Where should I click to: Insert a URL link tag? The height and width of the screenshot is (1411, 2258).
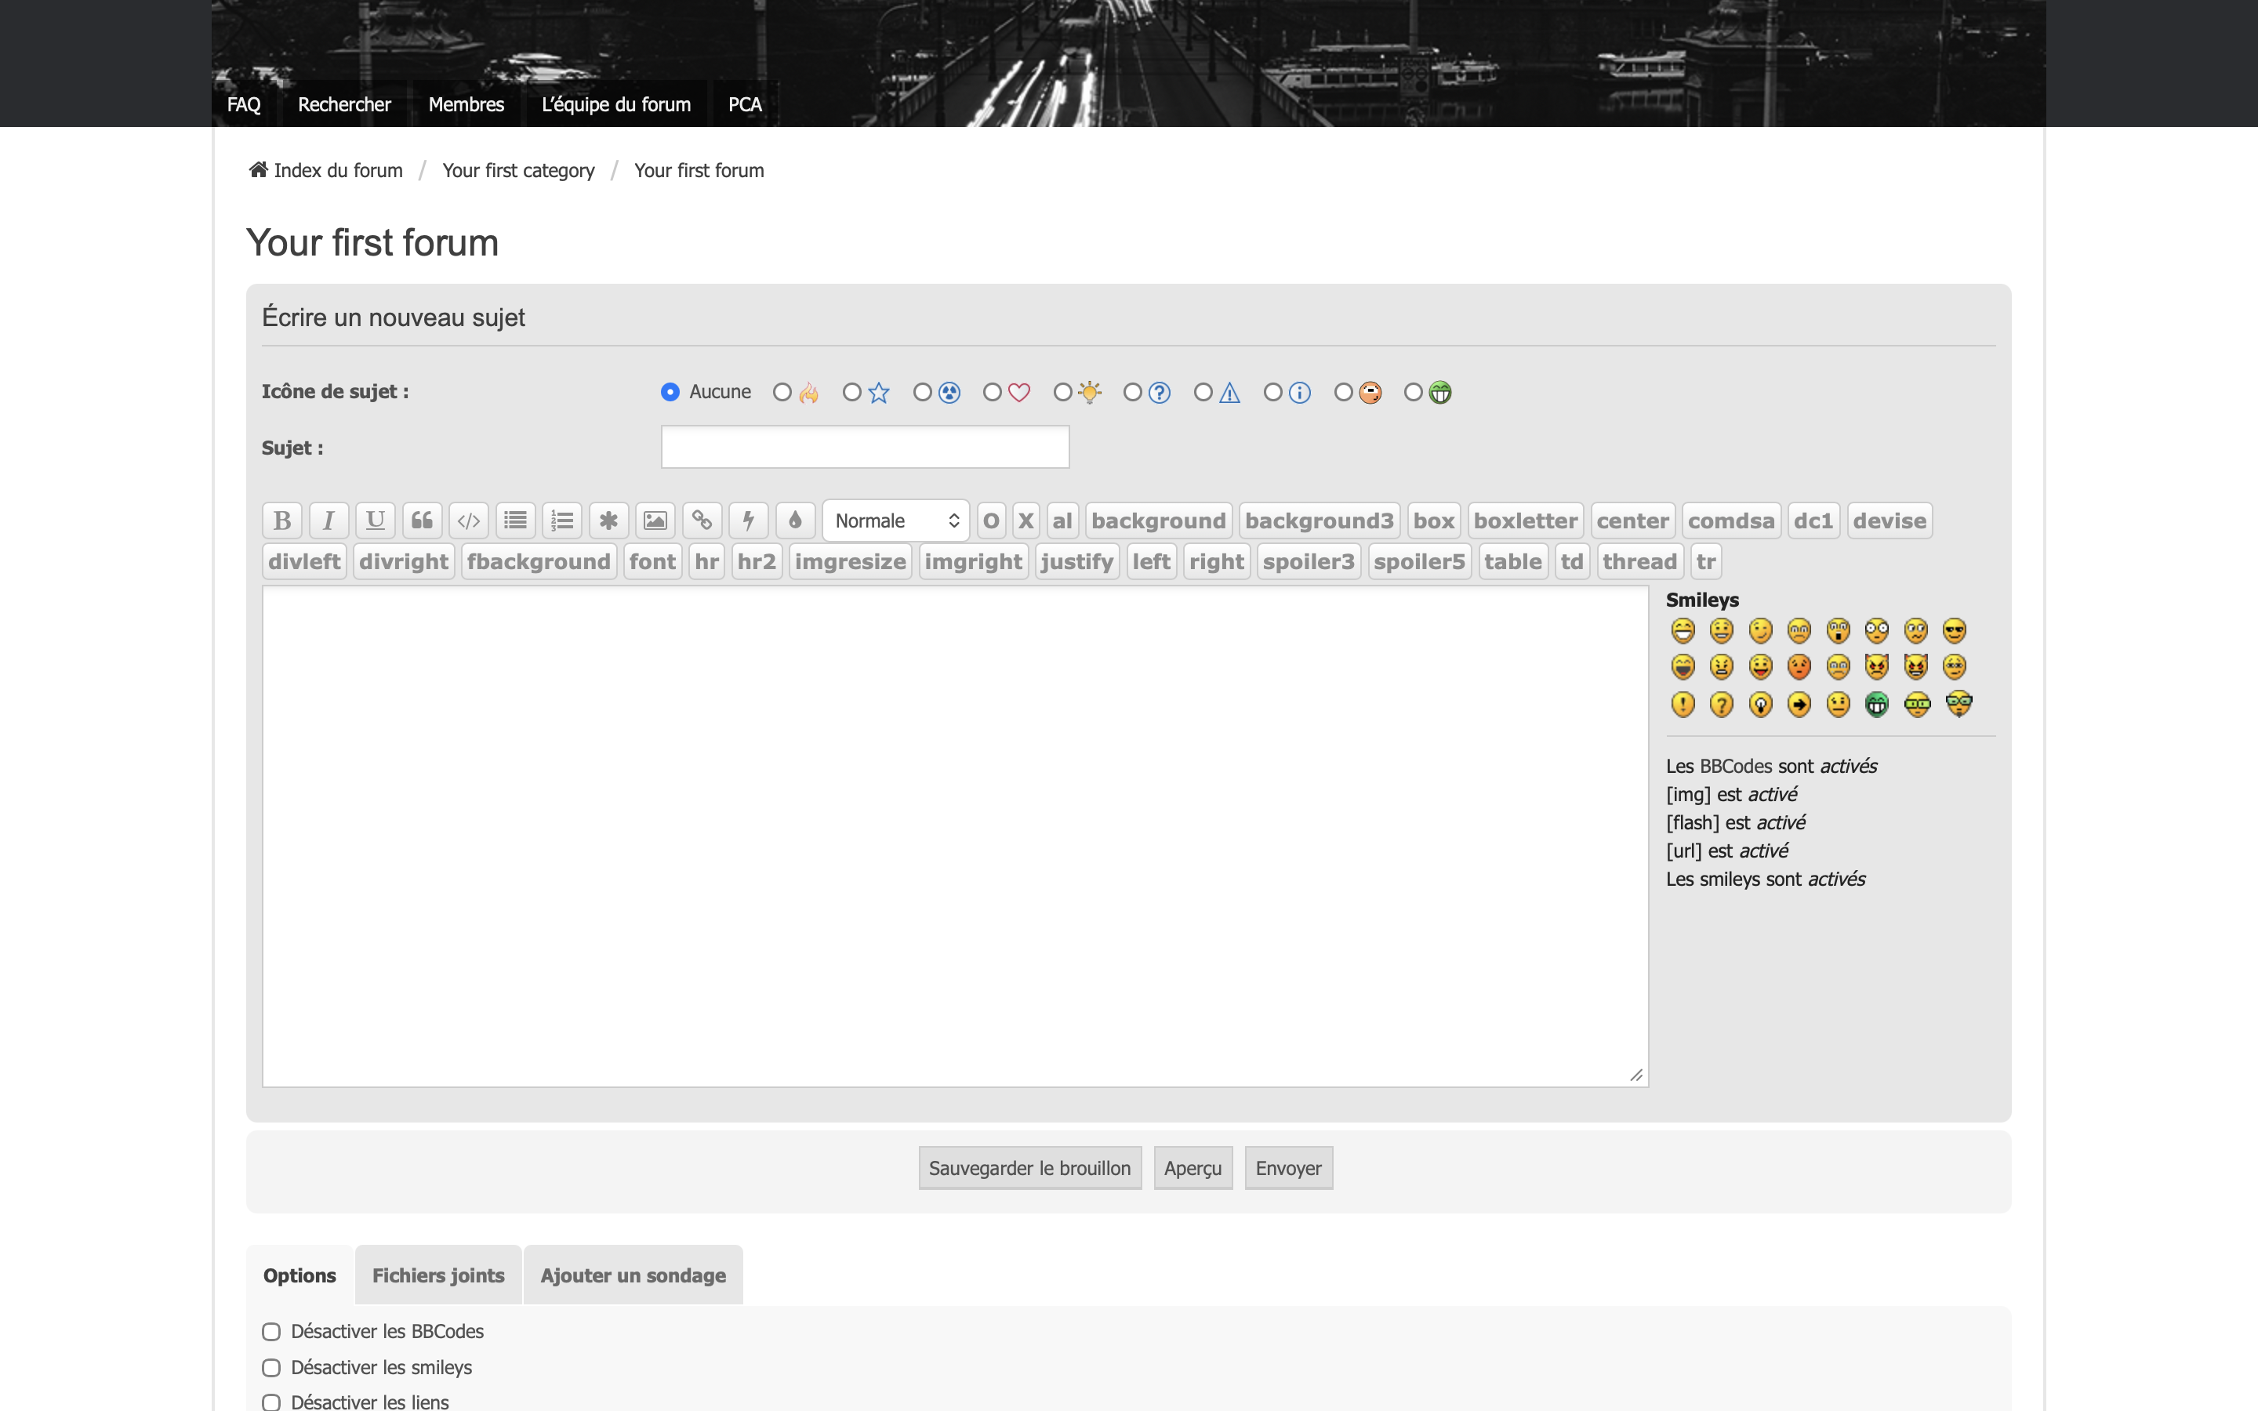pyautogui.click(x=702, y=521)
